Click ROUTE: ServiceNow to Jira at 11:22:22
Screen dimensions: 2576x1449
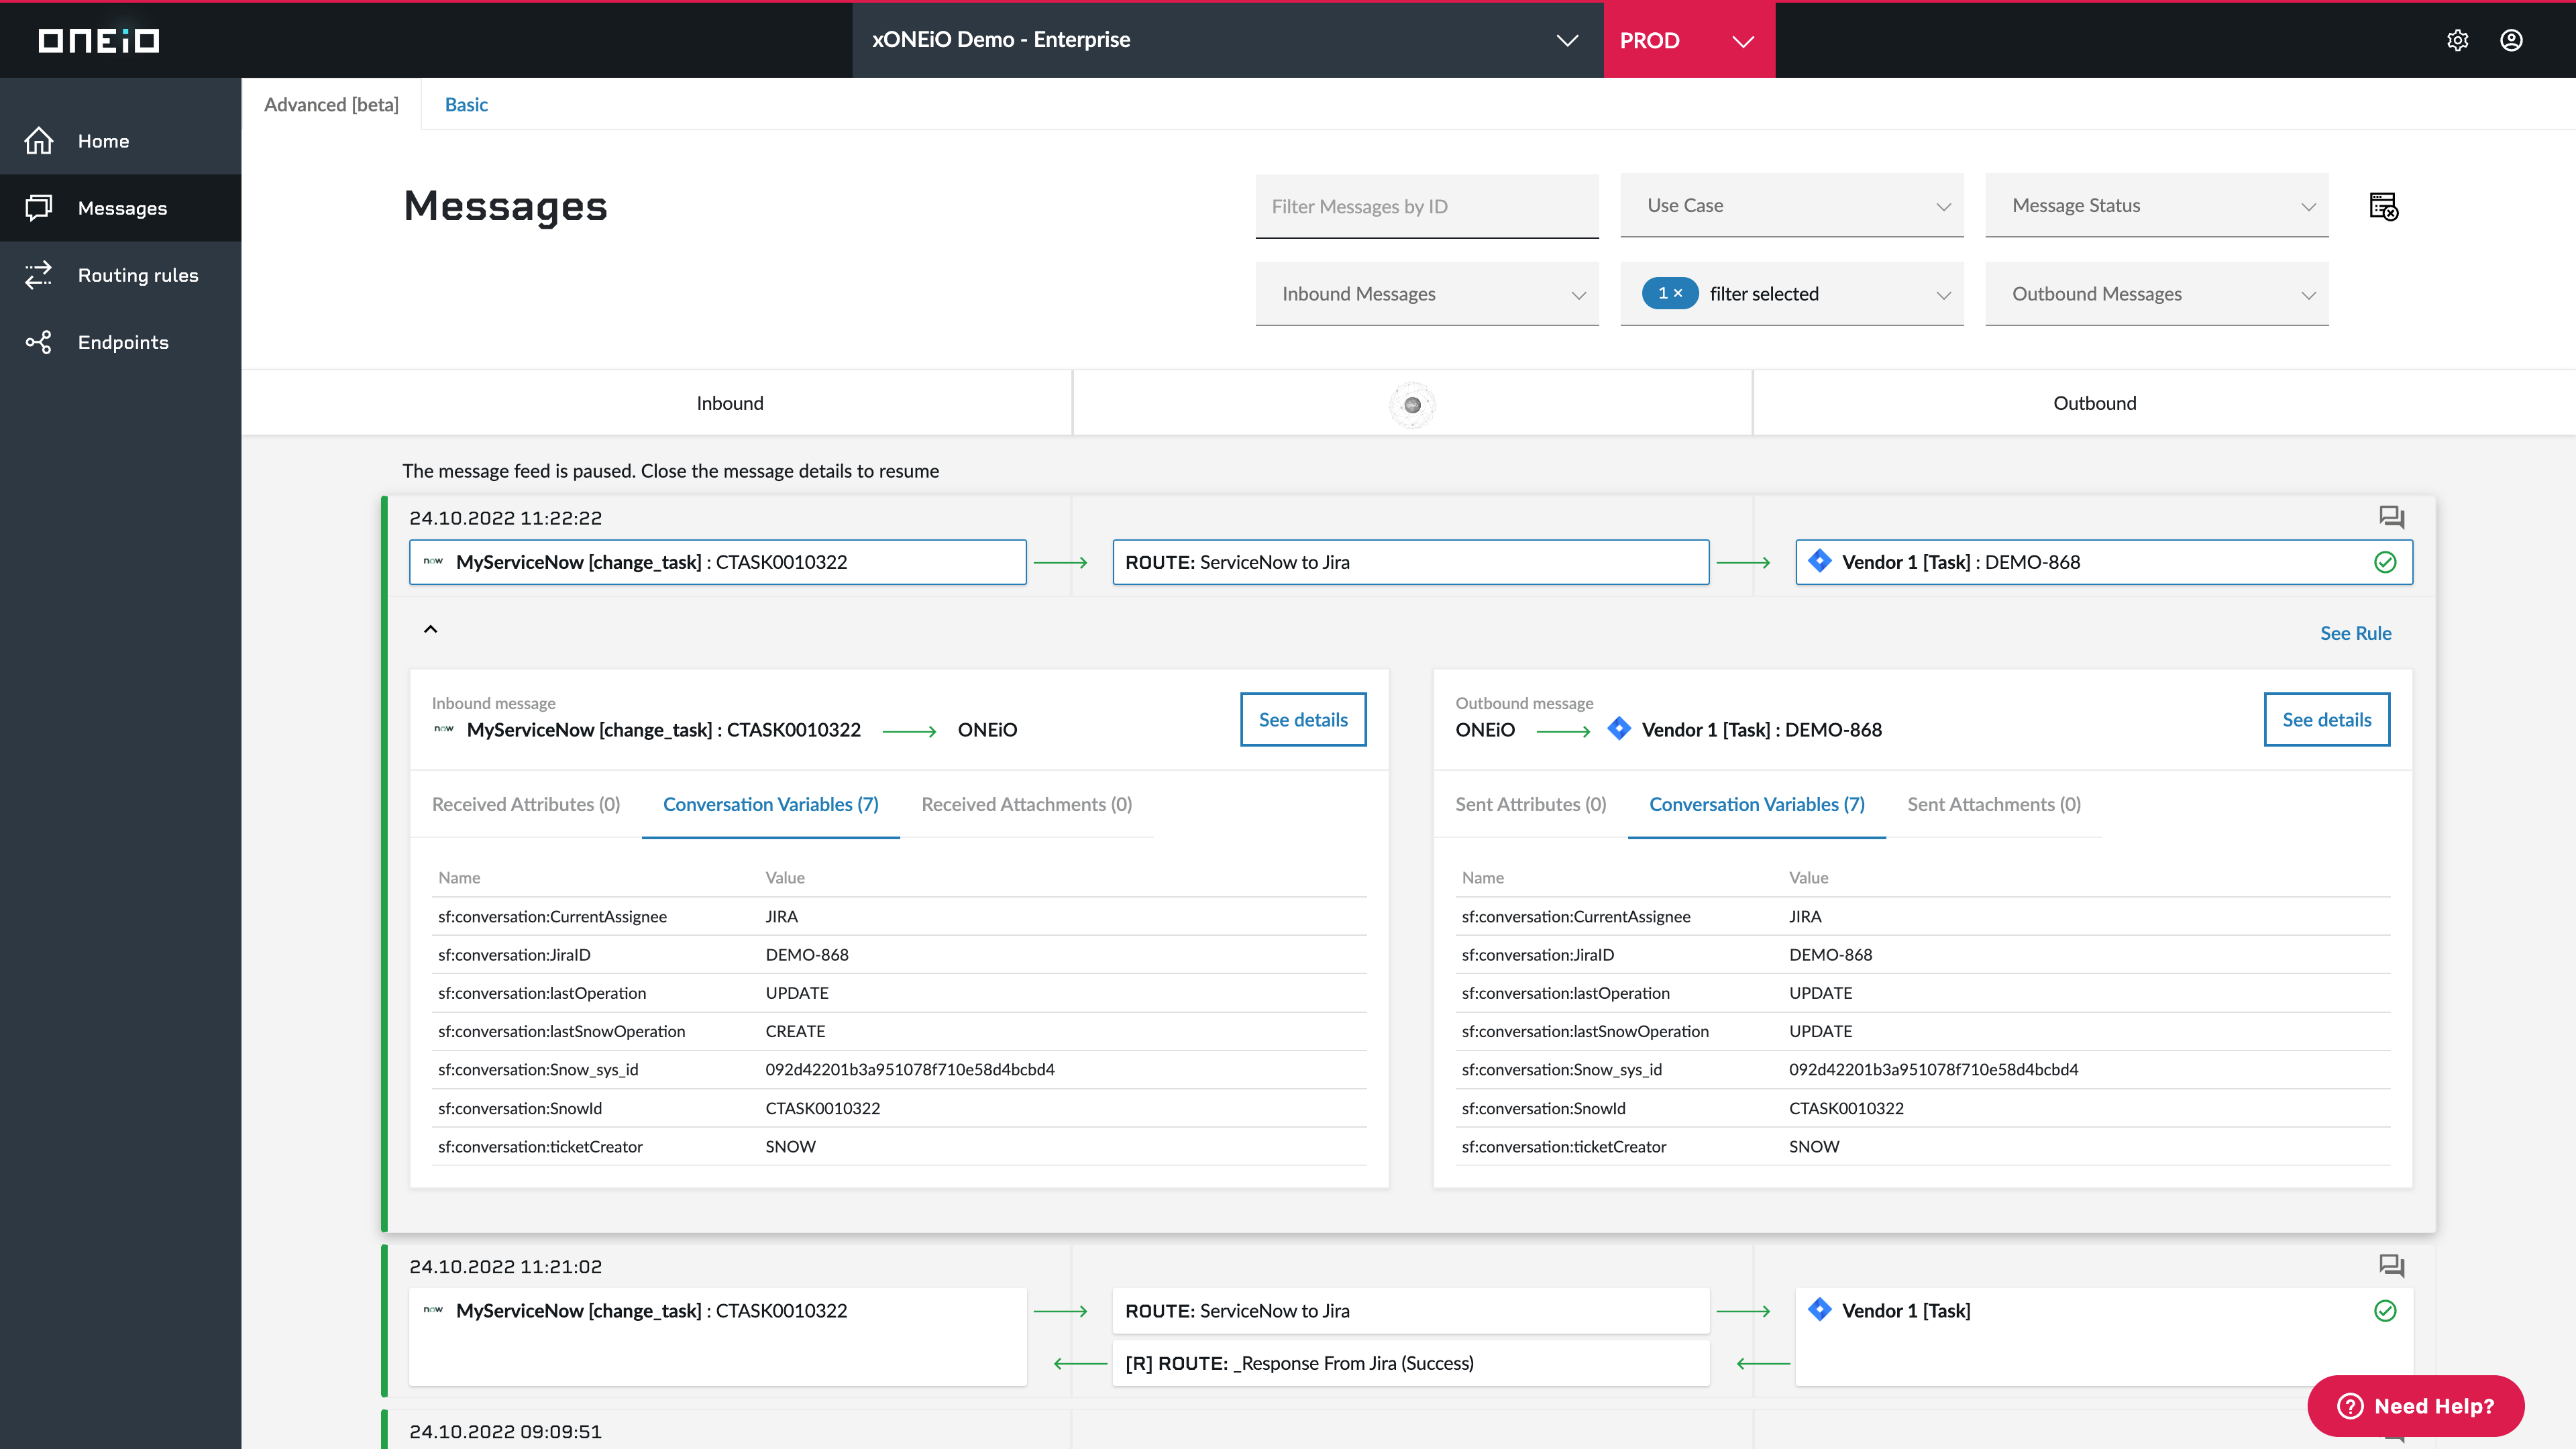[x=1410, y=562]
